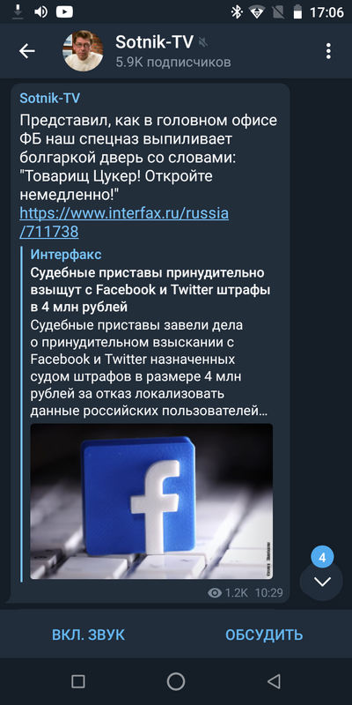352x705 pixels.
Task: Tap the Android recent apps square
Action: [x=78, y=681]
